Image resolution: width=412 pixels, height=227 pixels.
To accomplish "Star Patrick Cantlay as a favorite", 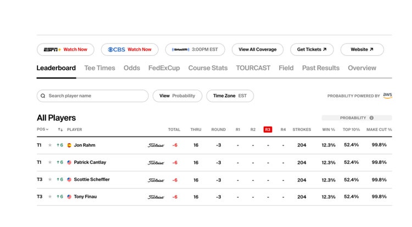I will pos(50,163).
